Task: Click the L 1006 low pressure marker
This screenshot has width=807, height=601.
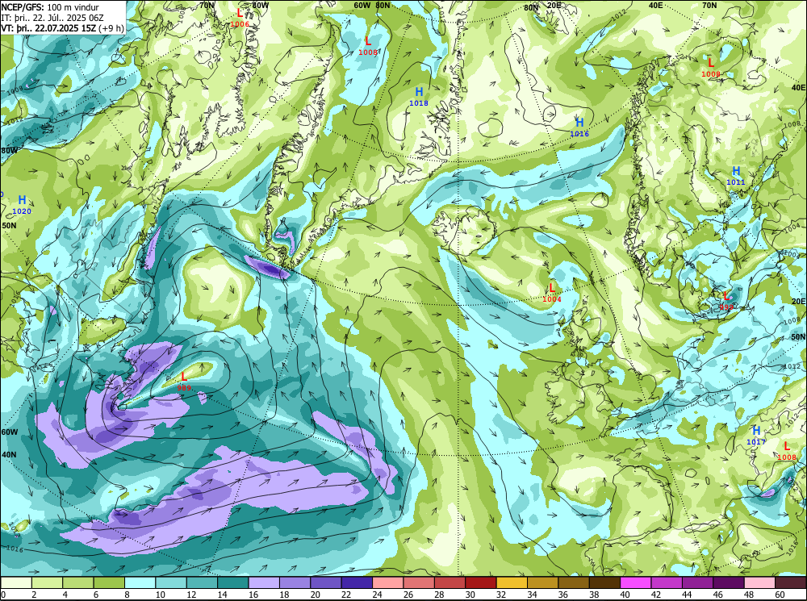Action: 240,18
